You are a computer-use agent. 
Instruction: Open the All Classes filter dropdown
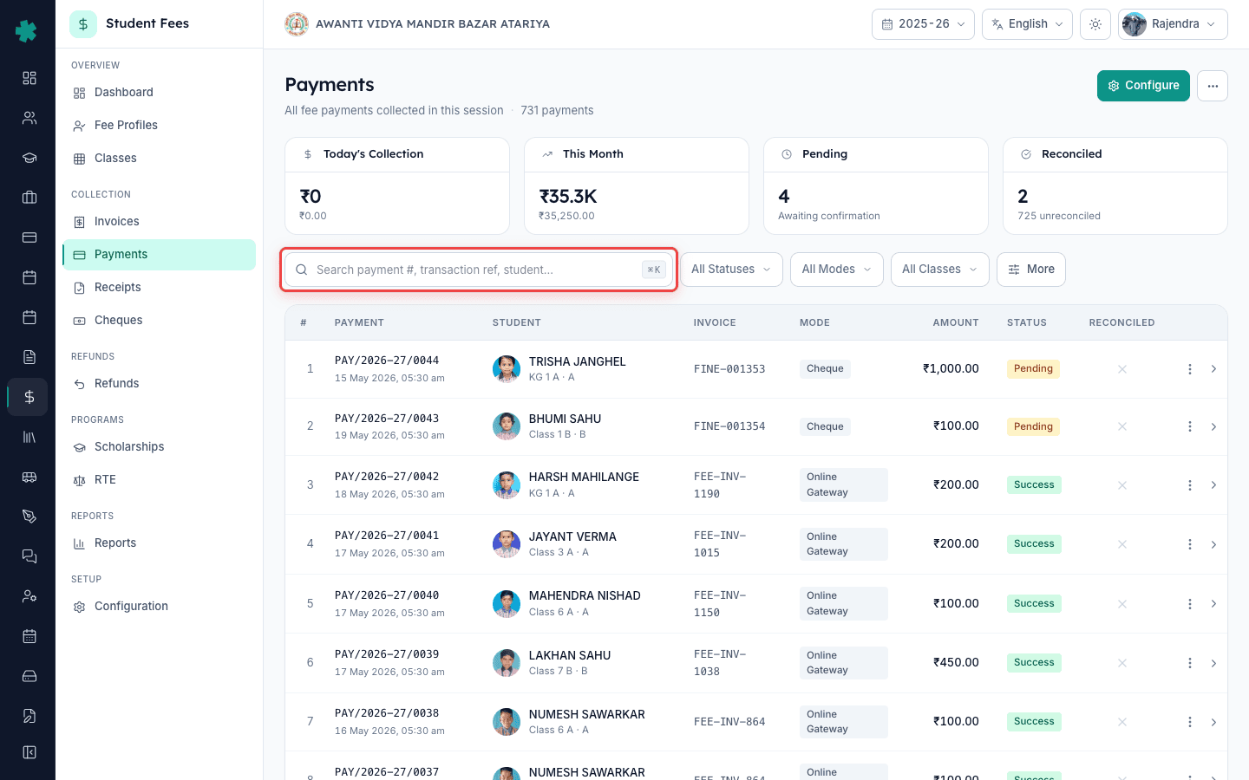pyautogui.click(x=940, y=270)
